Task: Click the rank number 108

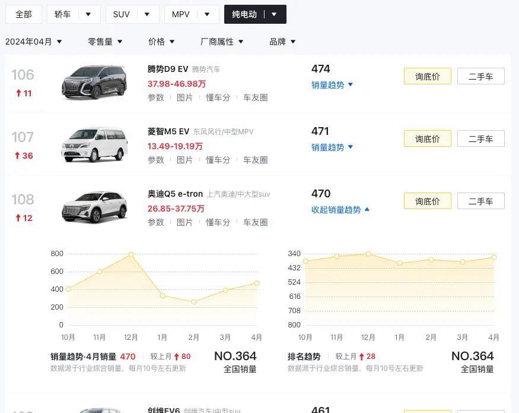Action: (x=23, y=200)
